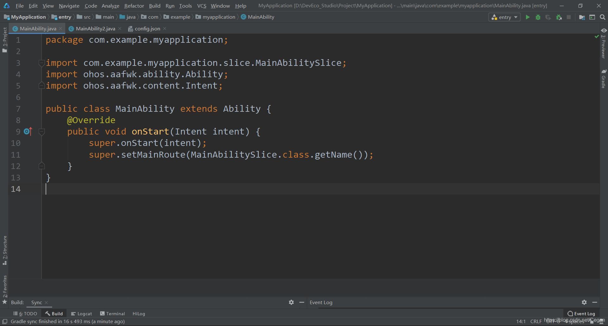Screen dimensions: 608x326
Task: Click myapplication package breadcrumb
Action: [x=216, y=17]
